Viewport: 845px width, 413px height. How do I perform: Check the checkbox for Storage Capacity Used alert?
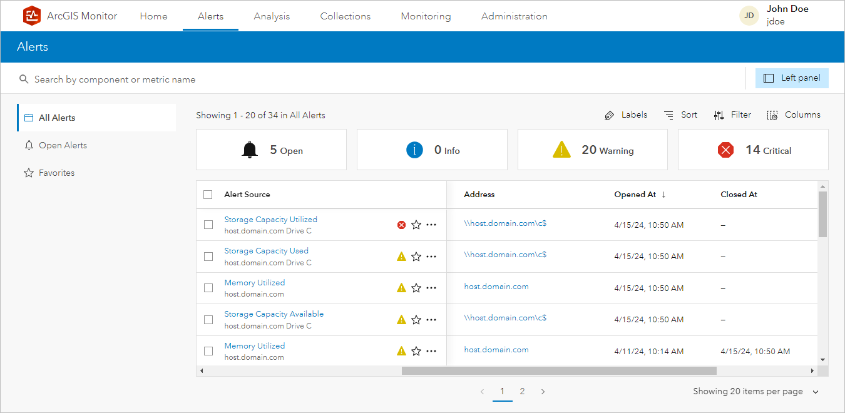tap(208, 256)
